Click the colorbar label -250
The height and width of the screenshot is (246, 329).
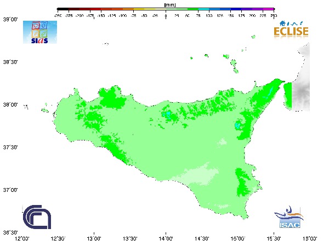pos(58,16)
